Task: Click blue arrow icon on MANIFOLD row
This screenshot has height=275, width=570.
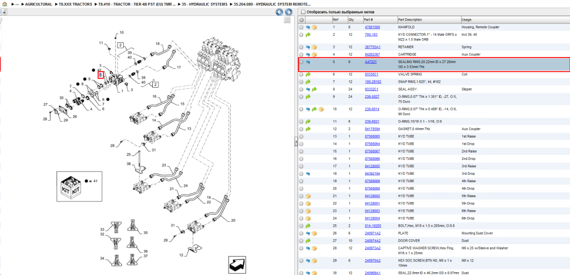Action: pyautogui.click(x=308, y=27)
